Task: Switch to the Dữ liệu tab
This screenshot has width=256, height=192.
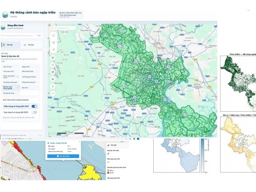Action: pyautogui.click(x=11, y=45)
